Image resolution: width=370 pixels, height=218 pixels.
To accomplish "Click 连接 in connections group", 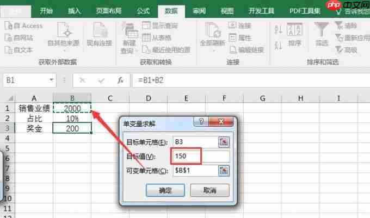I will (240, 26).
